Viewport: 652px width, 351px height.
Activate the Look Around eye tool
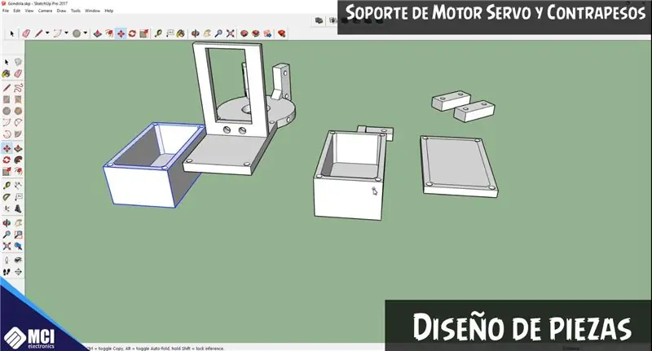(18, 261)
